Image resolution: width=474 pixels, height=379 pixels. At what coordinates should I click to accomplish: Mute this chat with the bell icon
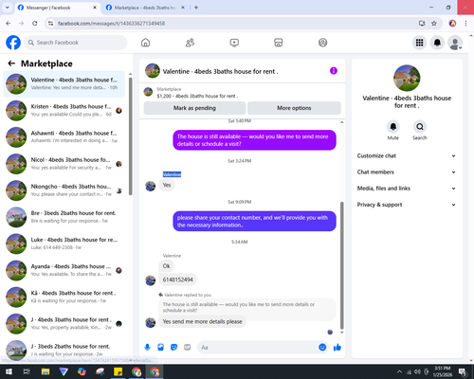[x=393, y=127]
